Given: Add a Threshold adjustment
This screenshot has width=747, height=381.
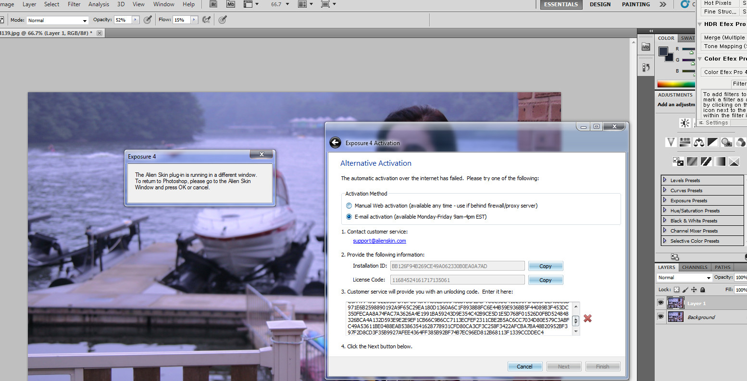Looking at the screenshot, I should 706,161.
